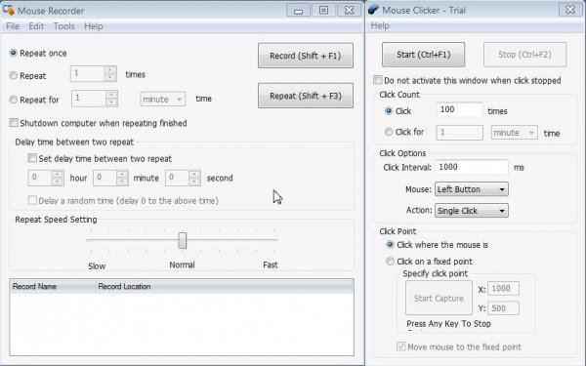Viewport: 586px width, 366px height.
Task: Click the Mouse Recorder title bar app icon
Action: (8, 10)
